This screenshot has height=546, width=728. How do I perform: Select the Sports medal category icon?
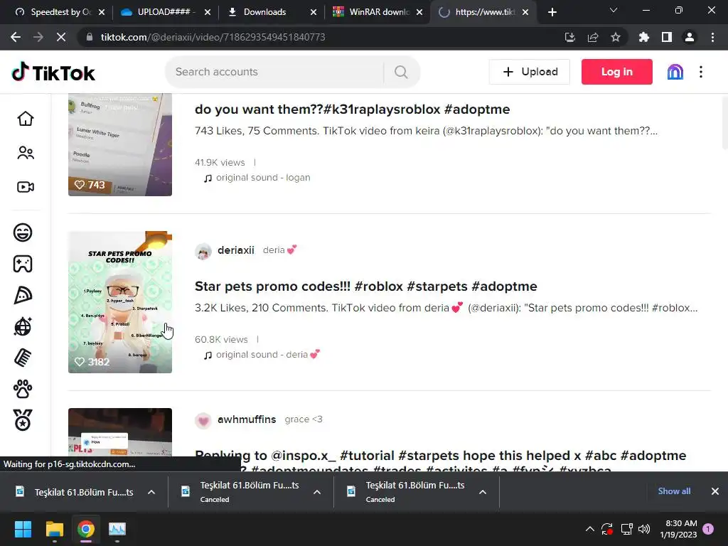(x=23, y=420)
